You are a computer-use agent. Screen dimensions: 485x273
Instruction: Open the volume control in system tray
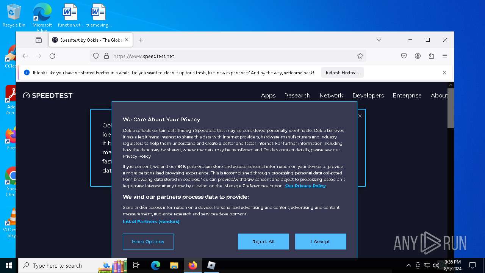click(x=436, y=265)
